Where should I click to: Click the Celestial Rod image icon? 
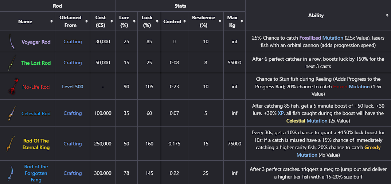pos(12,113)
